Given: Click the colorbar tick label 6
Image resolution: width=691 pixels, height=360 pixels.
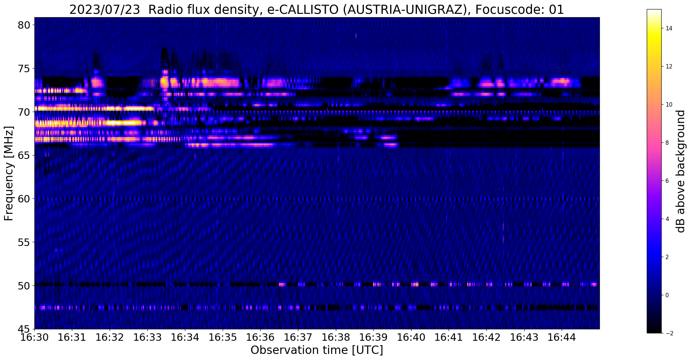Looking at the screenshot, I should click(x=666, y=181).
